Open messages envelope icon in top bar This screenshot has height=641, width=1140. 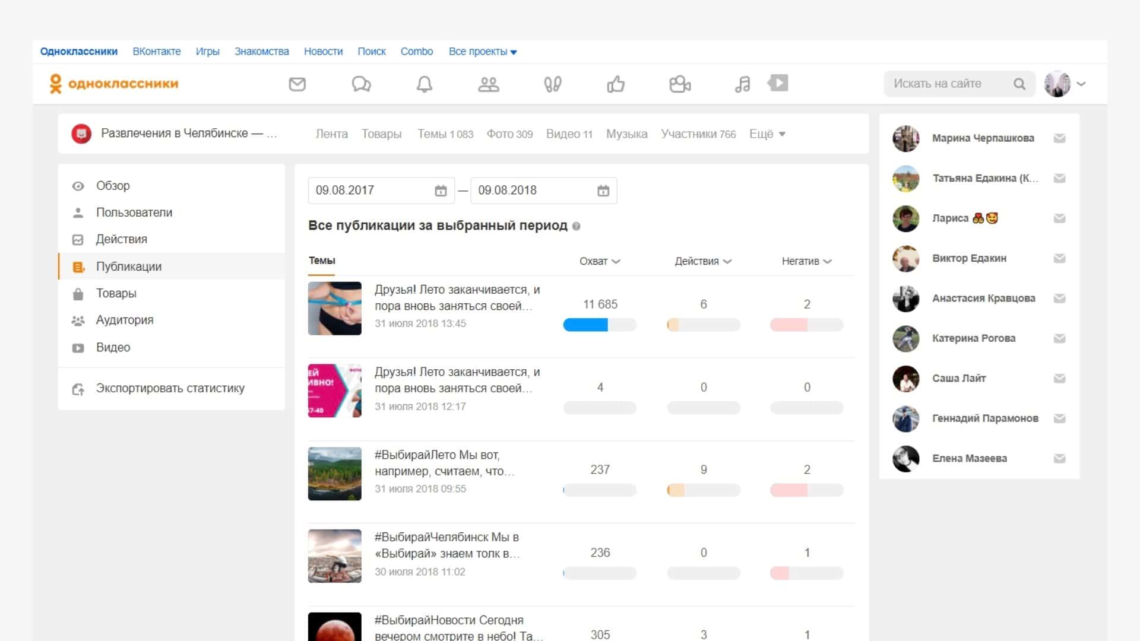pyautogui.click(x=297, y=84)
